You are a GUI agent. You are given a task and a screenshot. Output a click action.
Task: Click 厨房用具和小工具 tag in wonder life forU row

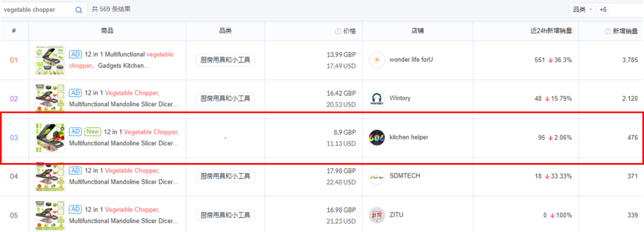(225, 60)
